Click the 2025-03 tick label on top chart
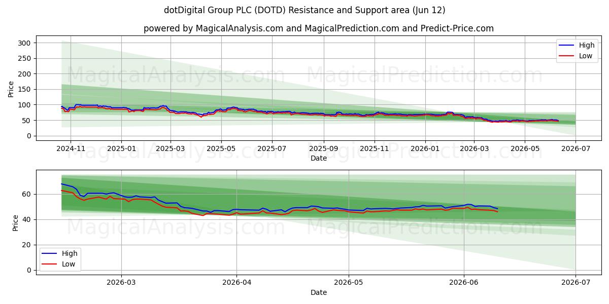The image size is (609, 304). click(x=171, y=148)
